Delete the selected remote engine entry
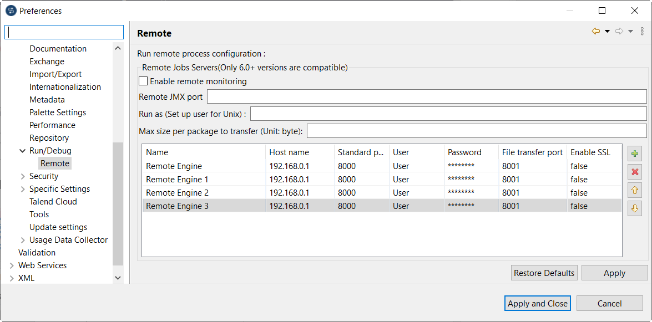The width and height of the screenshot is (652, 322). coord(634,172)
